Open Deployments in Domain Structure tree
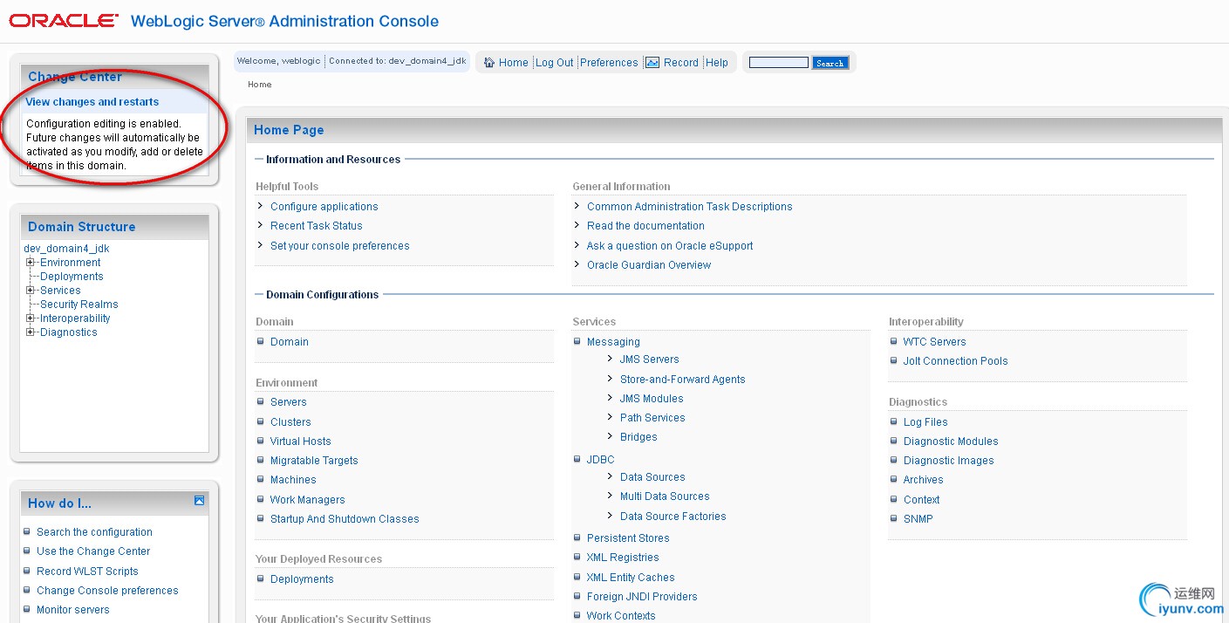 tap(72, 277)
